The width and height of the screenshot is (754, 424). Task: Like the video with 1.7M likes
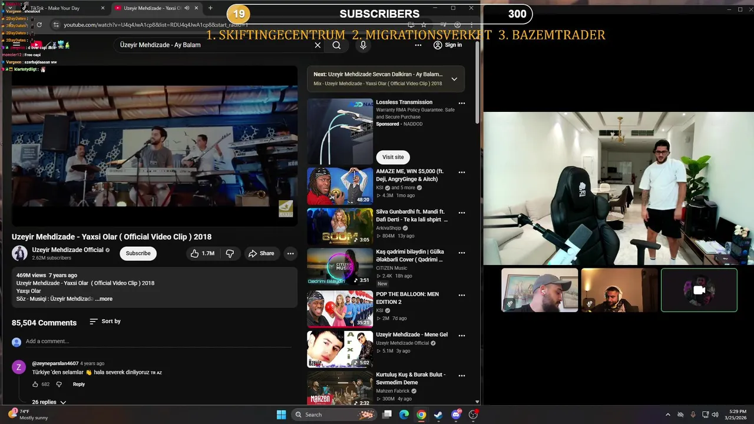[x=203, y=253]
